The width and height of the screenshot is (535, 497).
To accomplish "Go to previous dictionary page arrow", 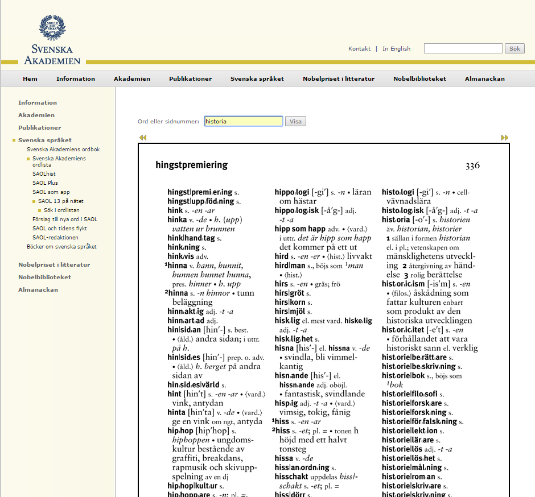I will tap(143, 138).
